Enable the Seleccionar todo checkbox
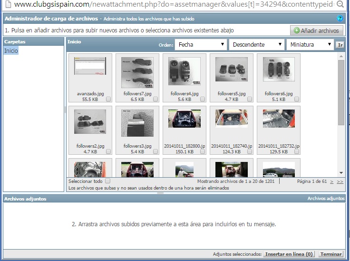 pyautogui.click(x=107, y=181)
